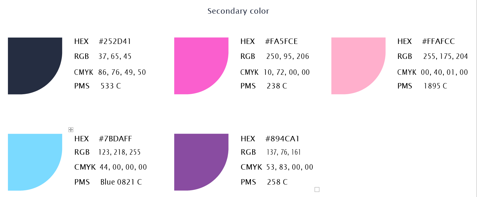Click on hex code #894CA1

(282, 139)
